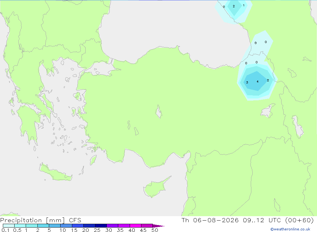This screenshot has height=232, width=317.
Task: Choose the 10–15 mm legend swatch
Action: coord(66,226)
